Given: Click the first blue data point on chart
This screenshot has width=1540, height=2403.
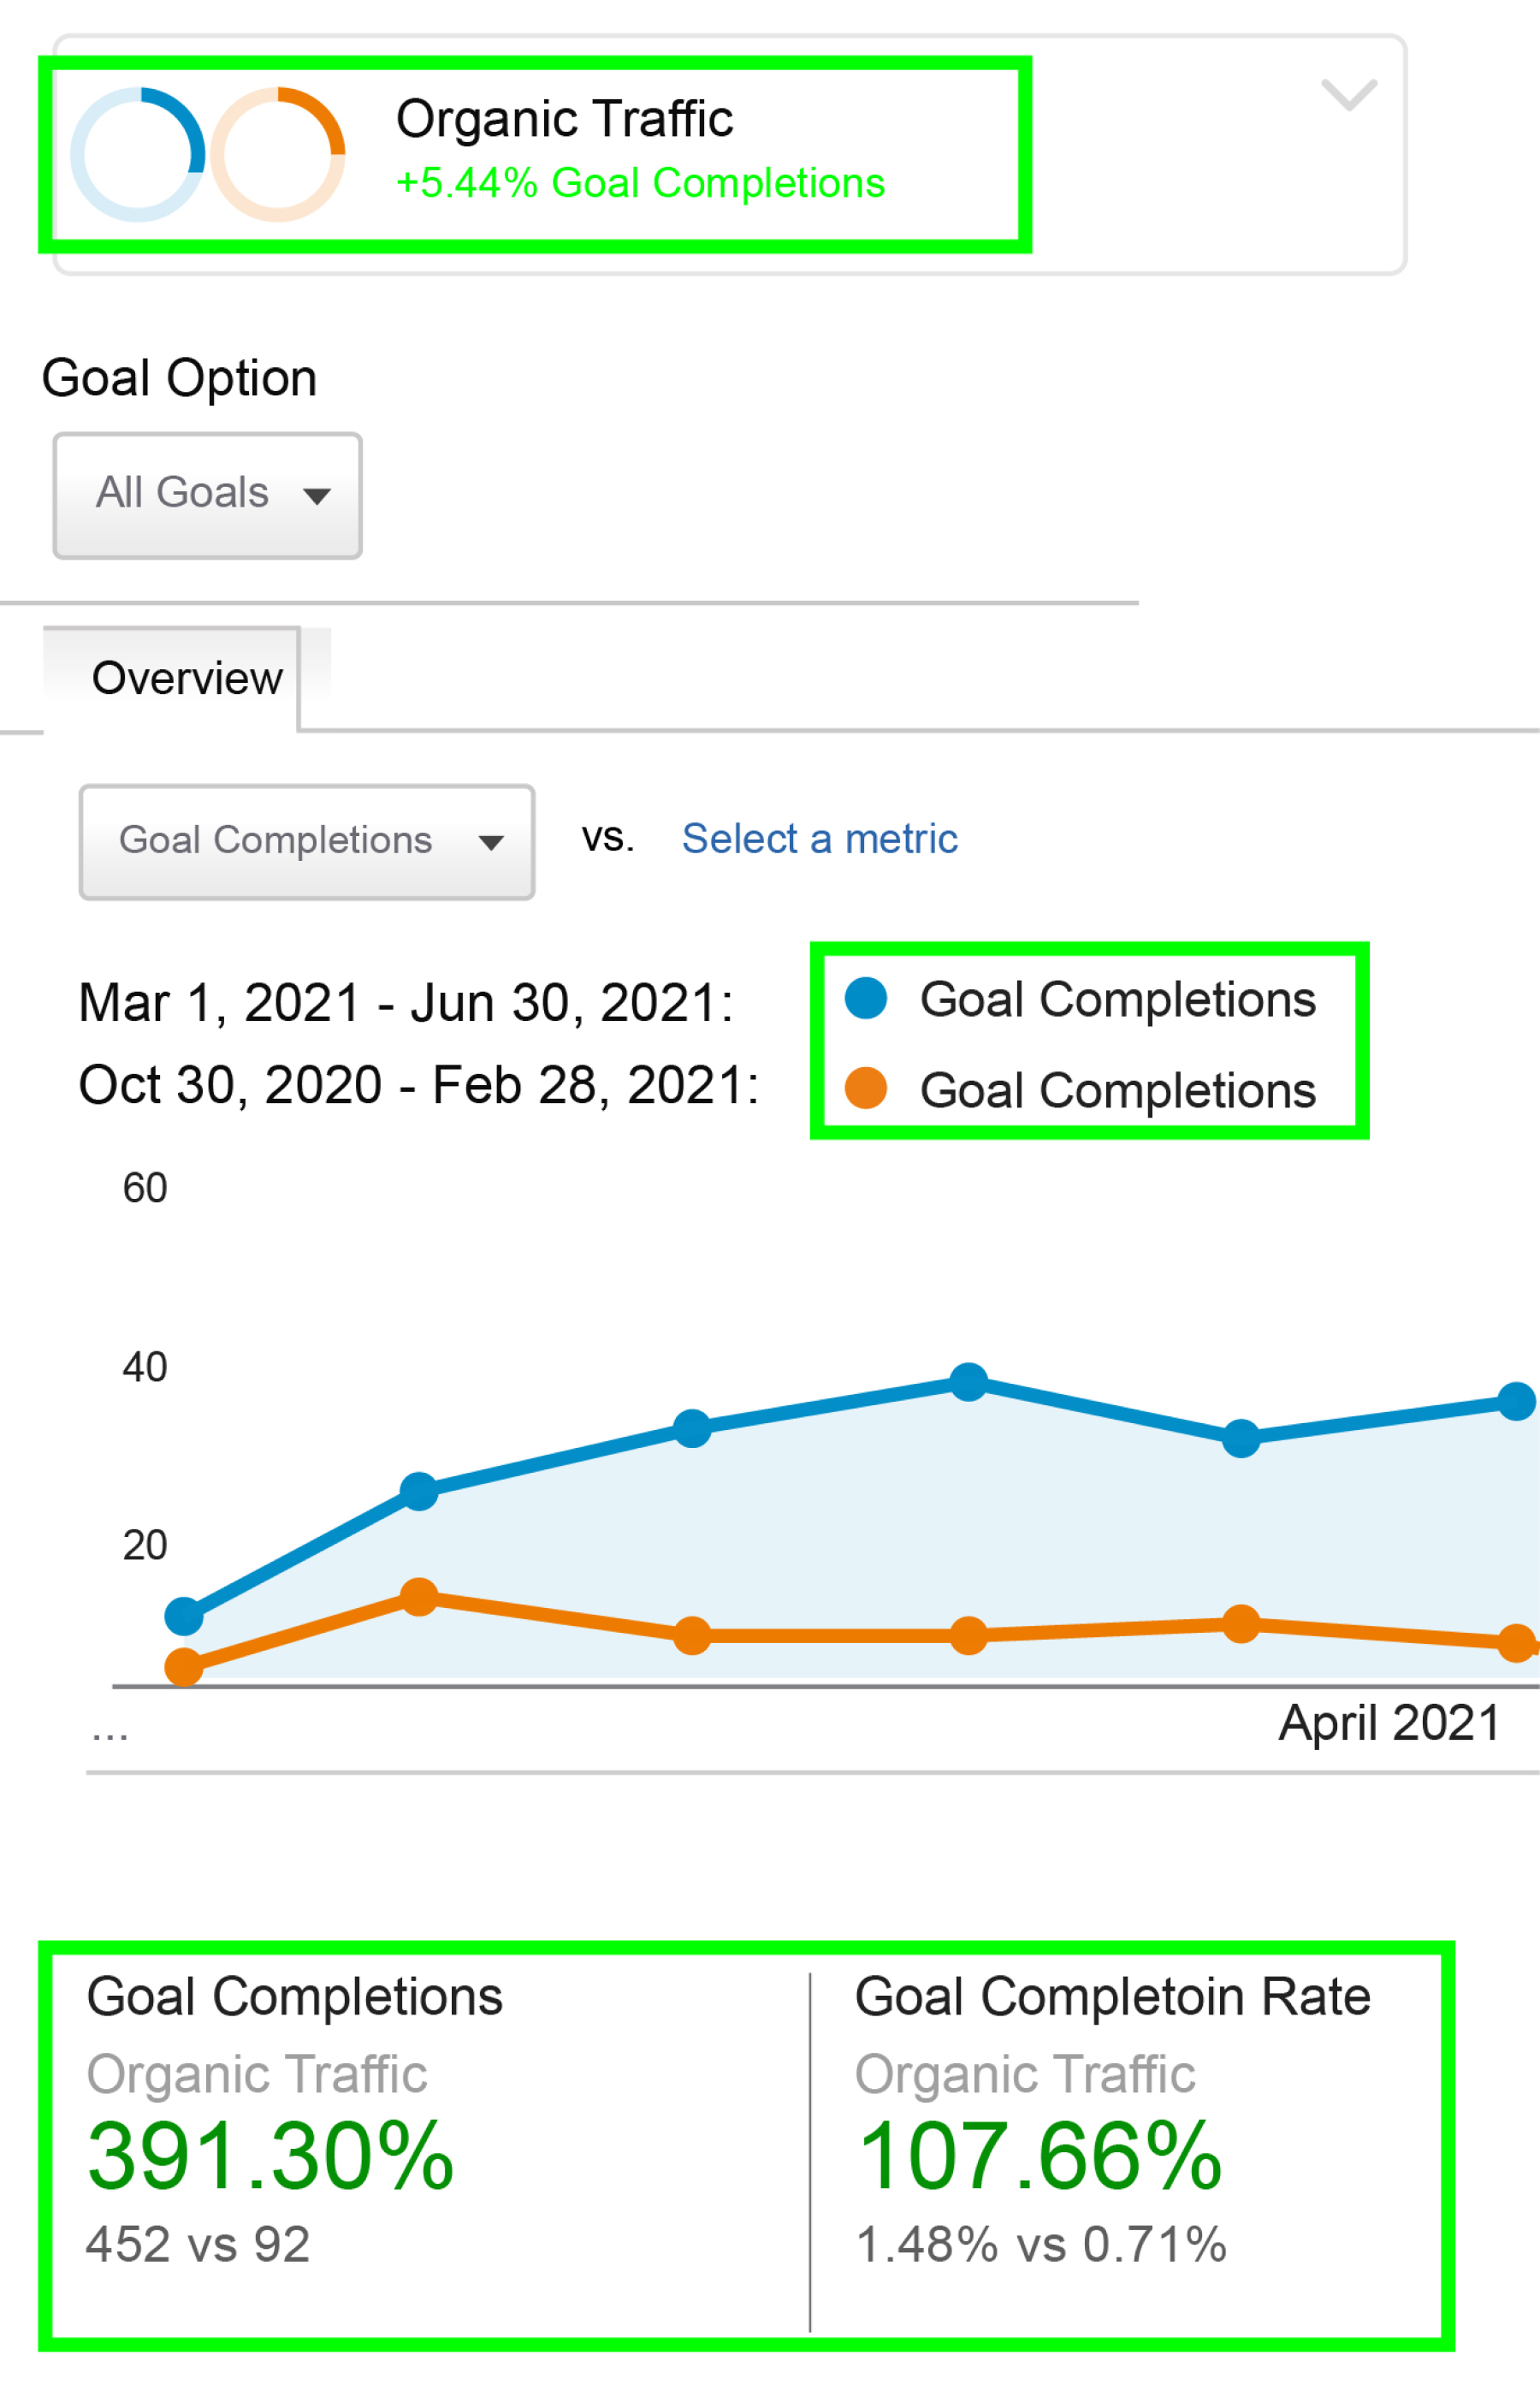Looking at the screenshot, I should point(184,1615).
